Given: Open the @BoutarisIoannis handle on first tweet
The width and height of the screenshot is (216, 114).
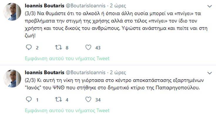Looking at the screenshot, I should (86, 6).
